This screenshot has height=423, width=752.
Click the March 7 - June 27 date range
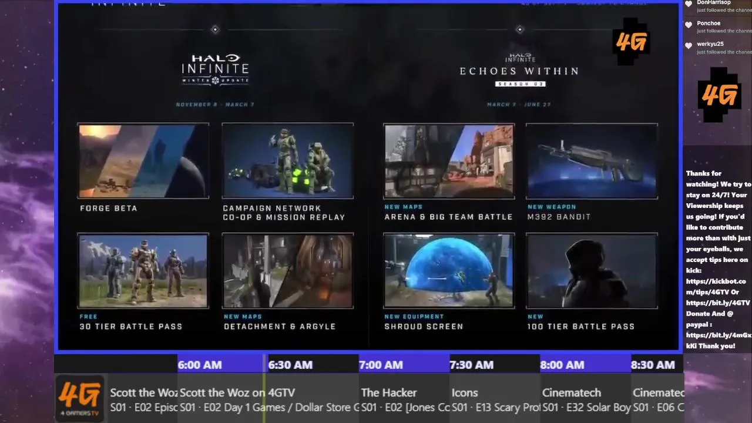coord(519,105)
